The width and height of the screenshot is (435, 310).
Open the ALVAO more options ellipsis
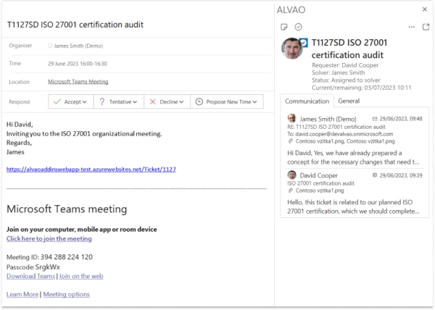(412, 27)
